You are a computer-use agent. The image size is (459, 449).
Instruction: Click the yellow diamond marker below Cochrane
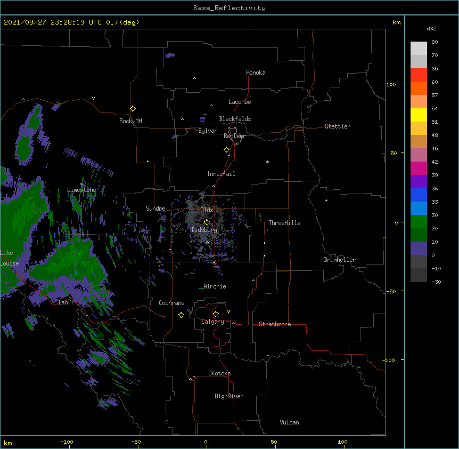click(181, 315)
